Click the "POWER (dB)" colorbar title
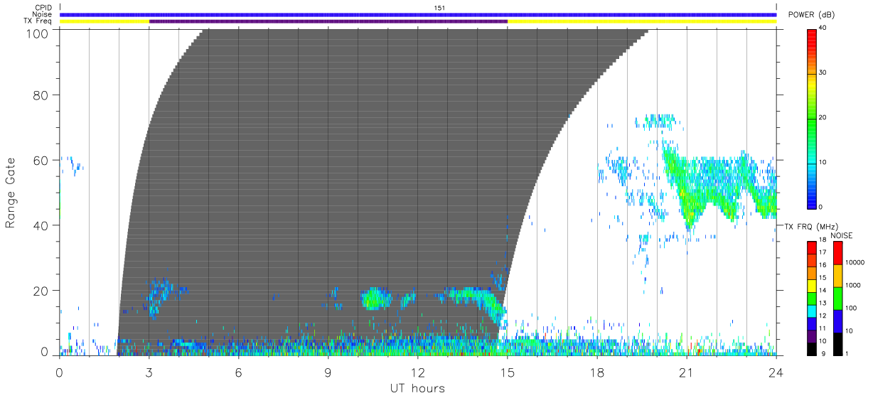 point(812,15)
